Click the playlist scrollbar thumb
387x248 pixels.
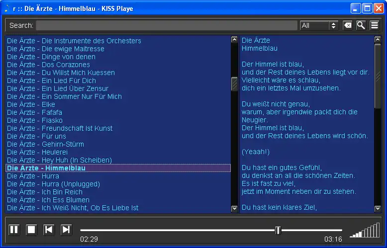click(234, 84)
